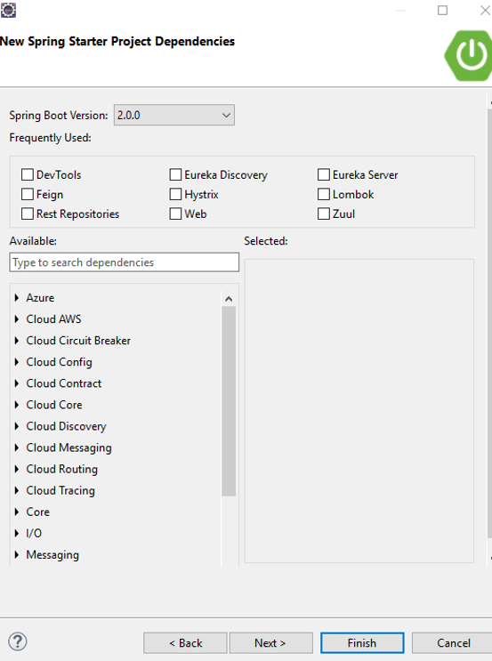Select the Azure tree label
Image resolution: width=492 pixels, height=661 pixels.
coord(40,298)
